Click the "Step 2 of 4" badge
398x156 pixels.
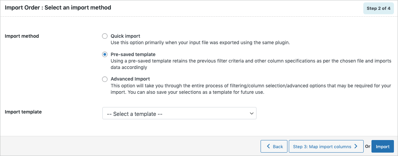[x=379, y=8]
